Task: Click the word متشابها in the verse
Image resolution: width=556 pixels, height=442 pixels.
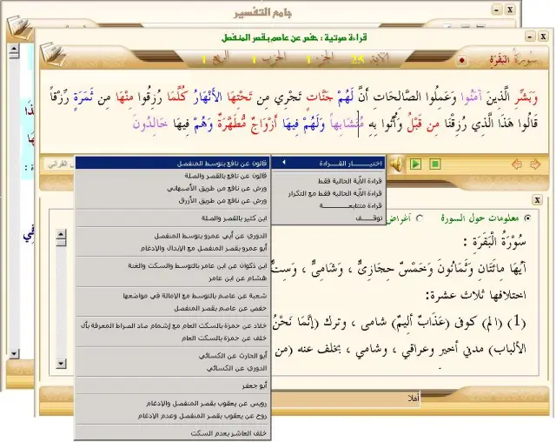Action: (346, 124)
